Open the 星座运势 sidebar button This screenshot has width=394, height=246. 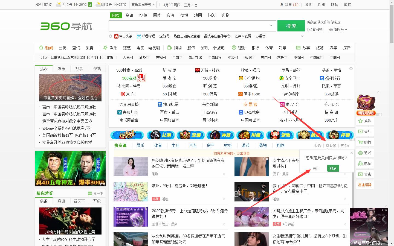click(x=365, y=185)
